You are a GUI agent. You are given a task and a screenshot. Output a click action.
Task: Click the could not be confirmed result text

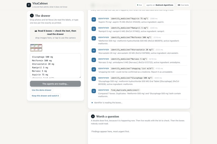point(135,72)
